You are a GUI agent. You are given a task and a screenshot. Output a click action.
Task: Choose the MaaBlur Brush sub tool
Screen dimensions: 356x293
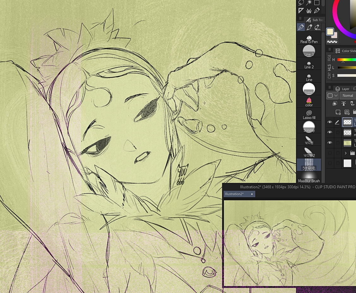click(309, 177)
